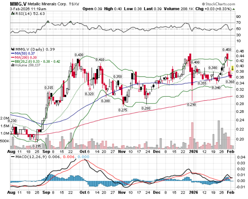Click the black MACD legend line marker
The height and width of the screenshot is (199, 248).
(13, 157)
